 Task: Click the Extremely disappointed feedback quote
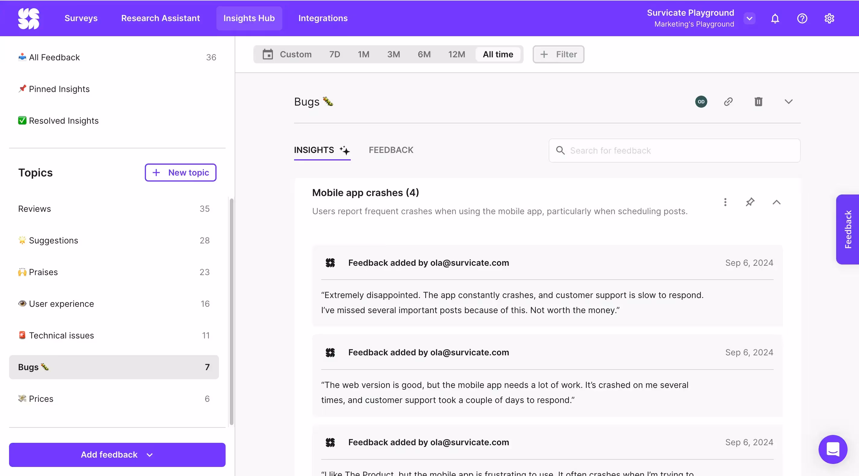pos(512,303)
